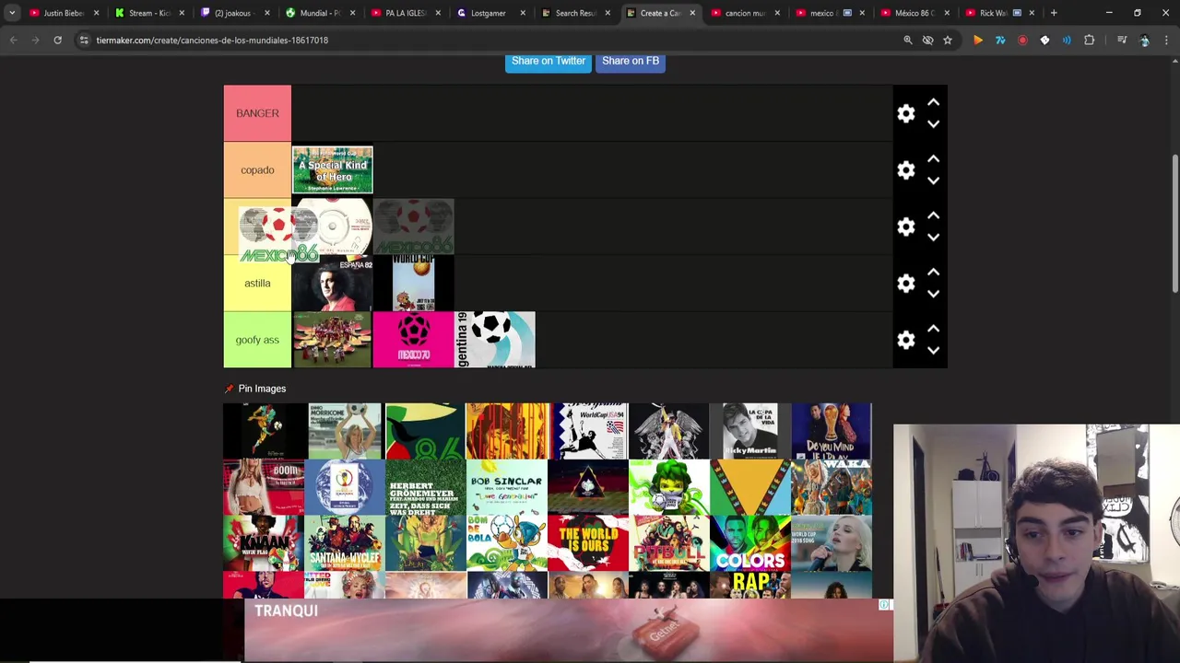1180x663 pixels.
Task: Select Santana Wyclef image
Action: point(344,543)
